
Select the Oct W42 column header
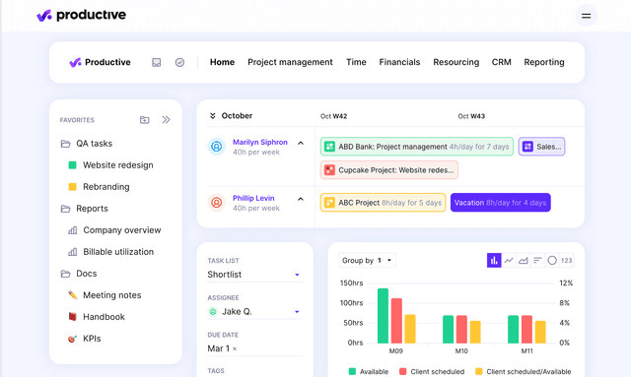[333, 116]
